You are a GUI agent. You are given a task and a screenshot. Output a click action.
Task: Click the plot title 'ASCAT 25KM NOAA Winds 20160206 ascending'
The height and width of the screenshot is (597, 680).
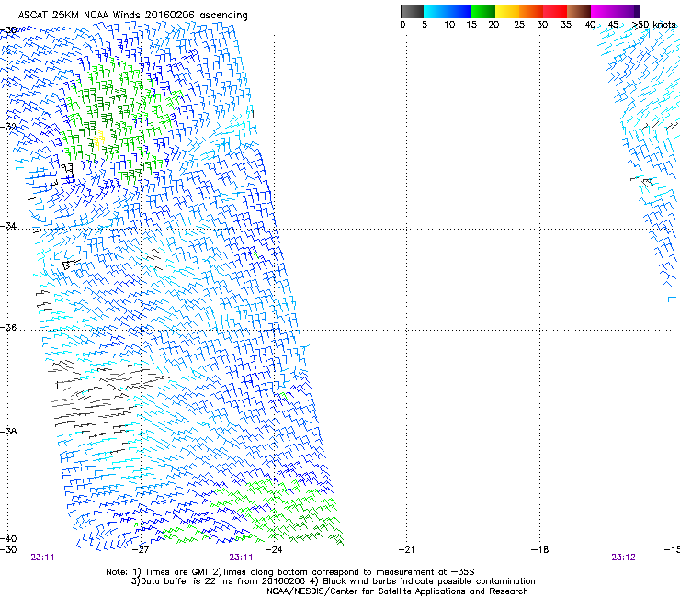tap(132, 16)
